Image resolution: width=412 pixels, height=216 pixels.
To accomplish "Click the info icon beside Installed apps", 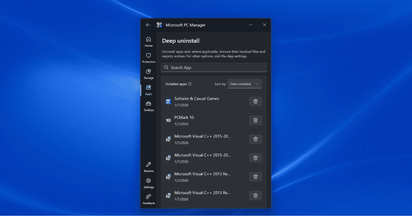I will click(190, 84).
